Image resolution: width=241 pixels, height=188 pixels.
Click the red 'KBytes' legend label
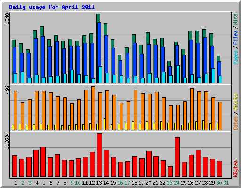coord(236,169)
